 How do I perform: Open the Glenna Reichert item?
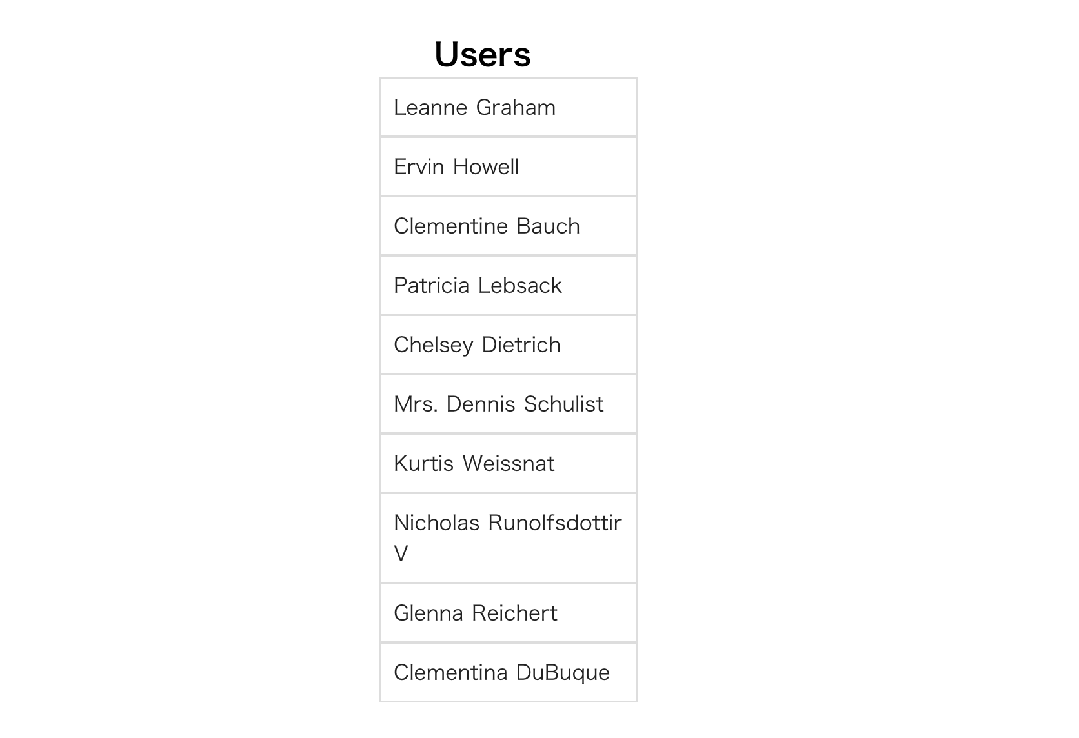508,613
